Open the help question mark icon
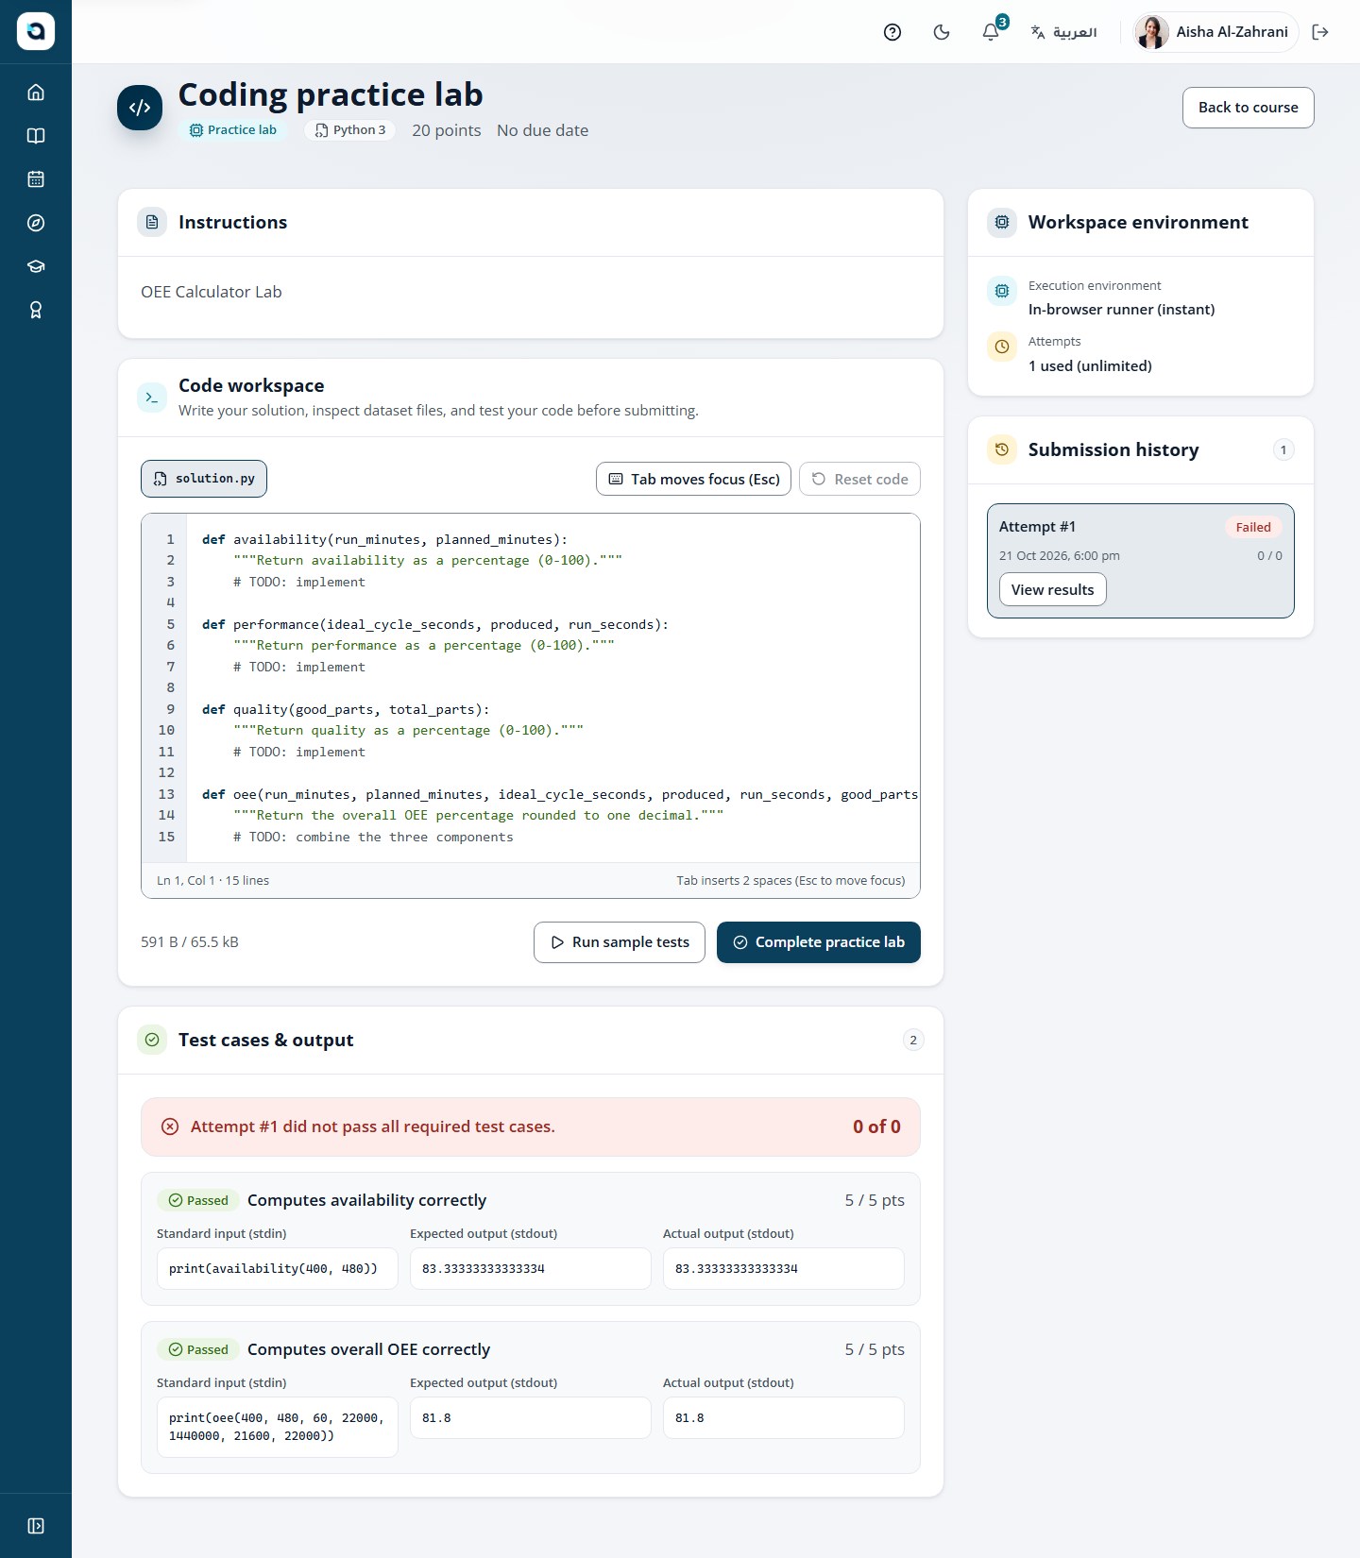Screen dimensions: 1360x1558 (892, 32)
